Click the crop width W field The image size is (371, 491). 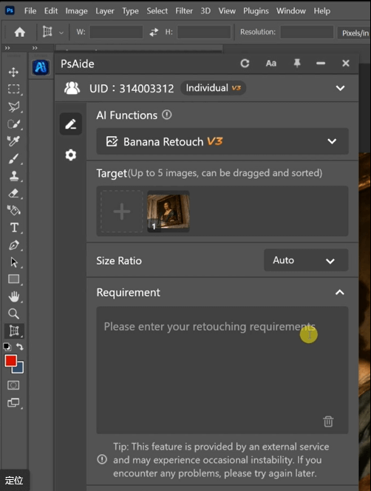click(116, 32)
